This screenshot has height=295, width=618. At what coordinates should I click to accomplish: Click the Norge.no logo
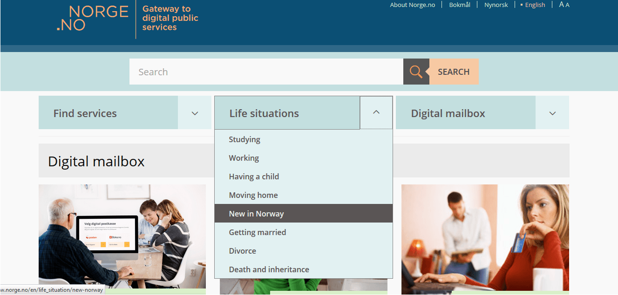92,19
